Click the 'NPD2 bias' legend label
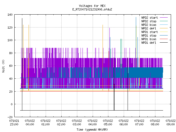The width and height of the screenshot is (176, 132). (149, 25)
